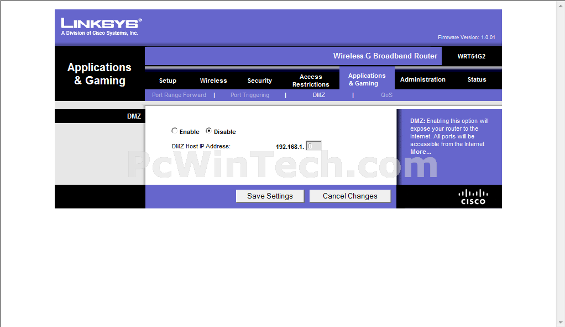View the Status tab
This screenshot has width=565, height=327.
(x=477, y=79)
